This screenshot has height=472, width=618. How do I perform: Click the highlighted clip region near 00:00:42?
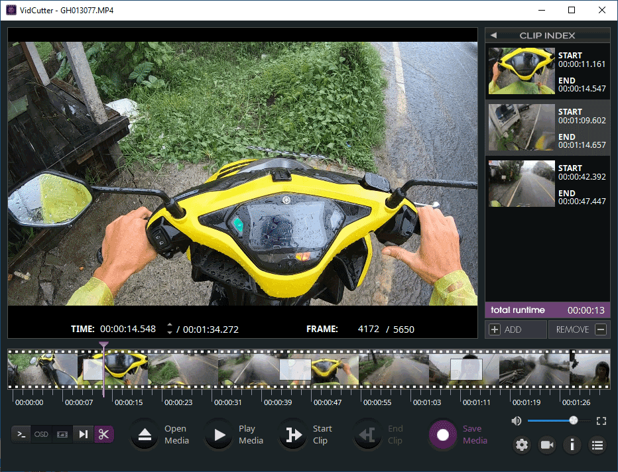[295, 369]
